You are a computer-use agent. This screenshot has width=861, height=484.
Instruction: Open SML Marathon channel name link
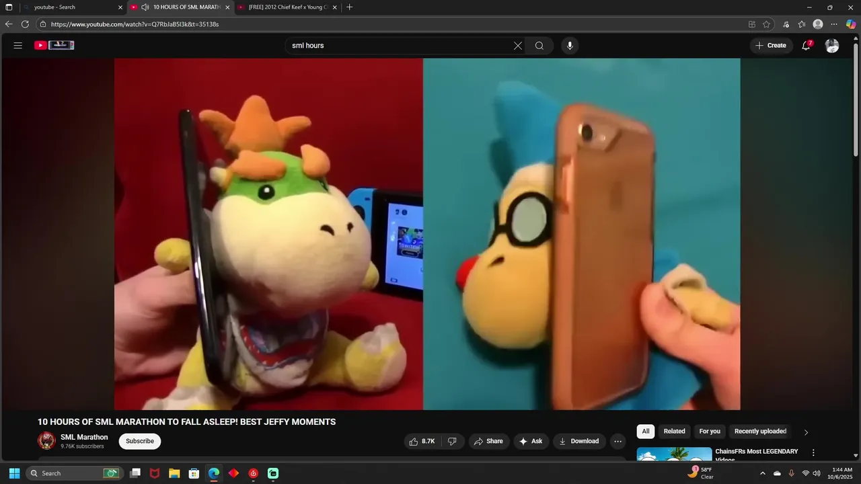click(x=84, y=437)
